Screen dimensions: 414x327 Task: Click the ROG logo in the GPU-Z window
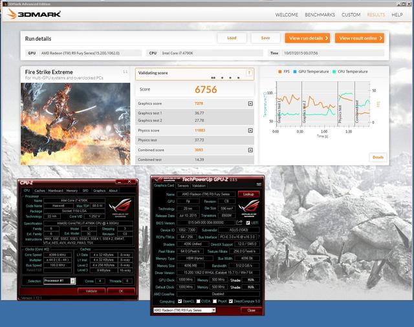249,208
